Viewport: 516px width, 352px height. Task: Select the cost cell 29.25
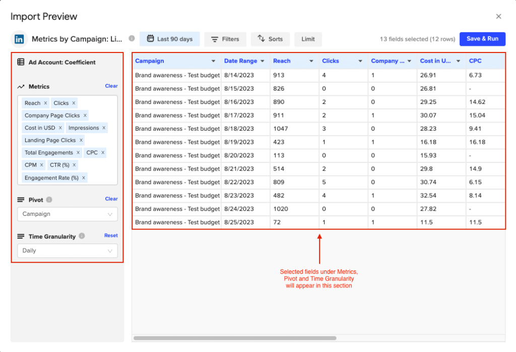pos(441,102)
